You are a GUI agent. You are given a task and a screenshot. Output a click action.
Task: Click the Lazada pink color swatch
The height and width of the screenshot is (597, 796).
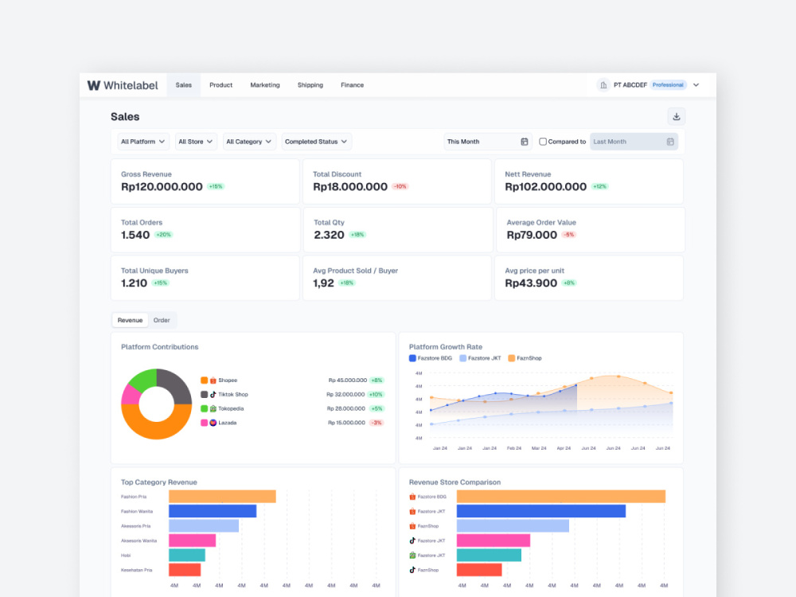point(204,423)
